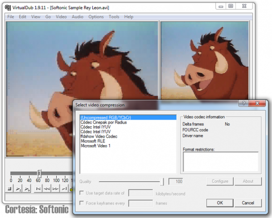Click the Quality slider handle
The width and height of the screenshot is (272, 218).
click(x=162, y=181)
